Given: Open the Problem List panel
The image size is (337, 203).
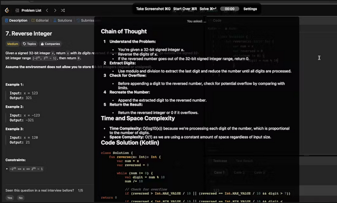Looking at the screenshot, I should pyautogui.click(x=28, y=10).
